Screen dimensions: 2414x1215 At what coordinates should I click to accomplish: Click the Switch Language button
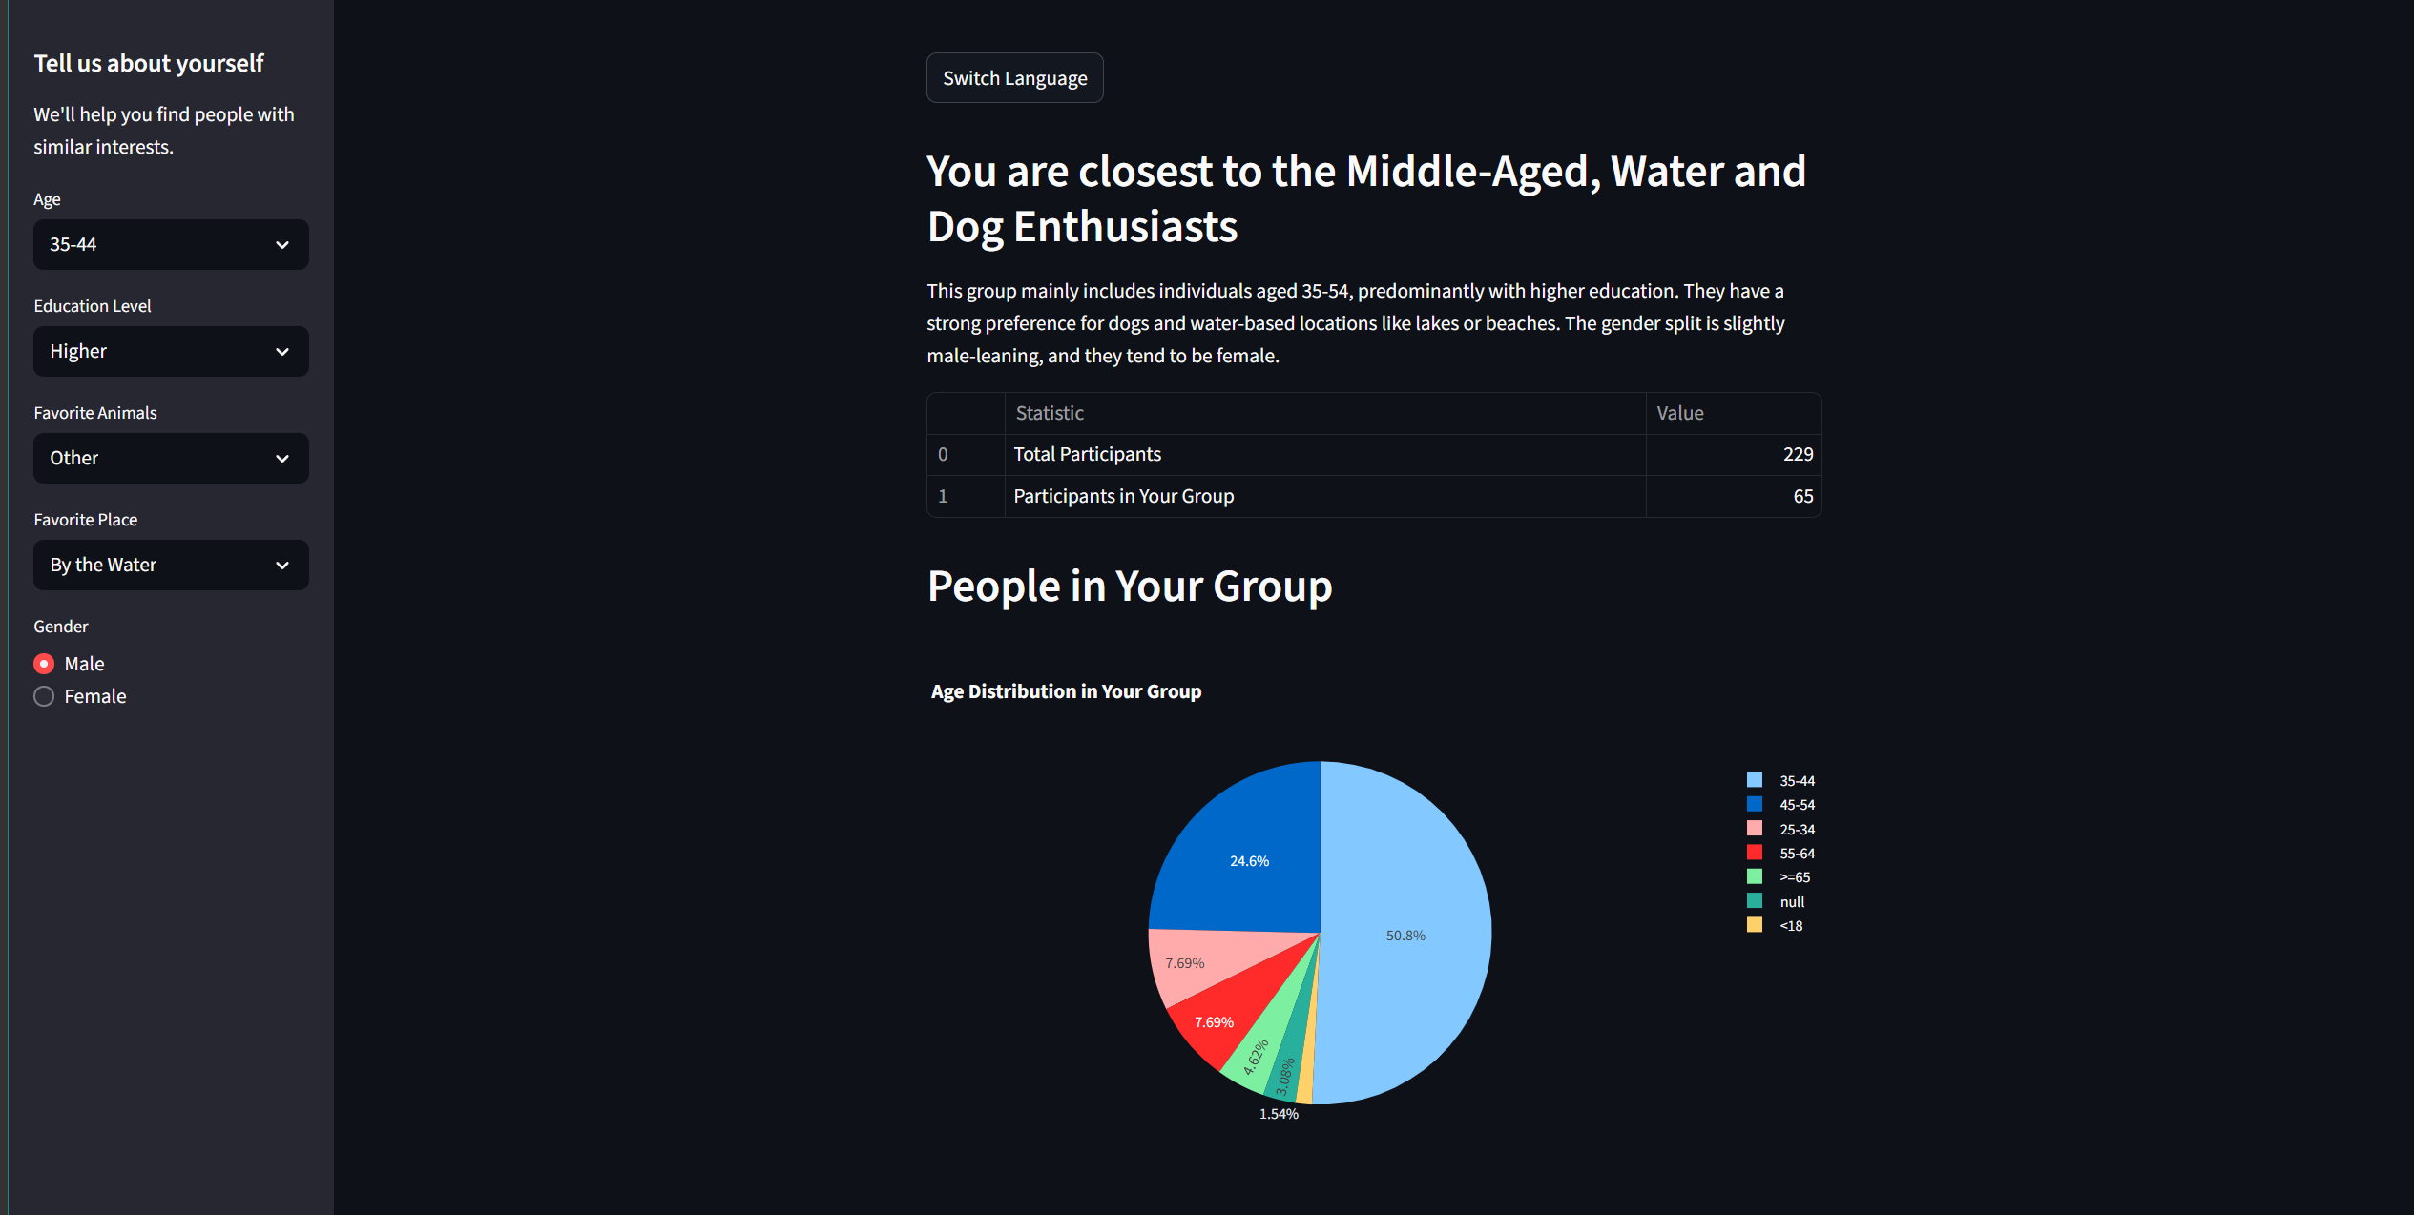(x=1014, y=78)
